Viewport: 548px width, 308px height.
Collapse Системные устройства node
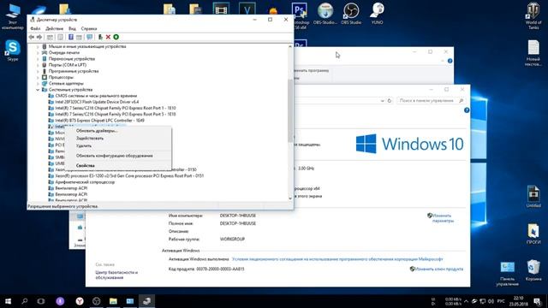38,90
